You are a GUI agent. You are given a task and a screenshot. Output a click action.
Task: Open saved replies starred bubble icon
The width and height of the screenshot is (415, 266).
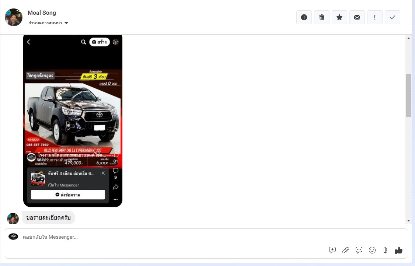coord(332,250)
